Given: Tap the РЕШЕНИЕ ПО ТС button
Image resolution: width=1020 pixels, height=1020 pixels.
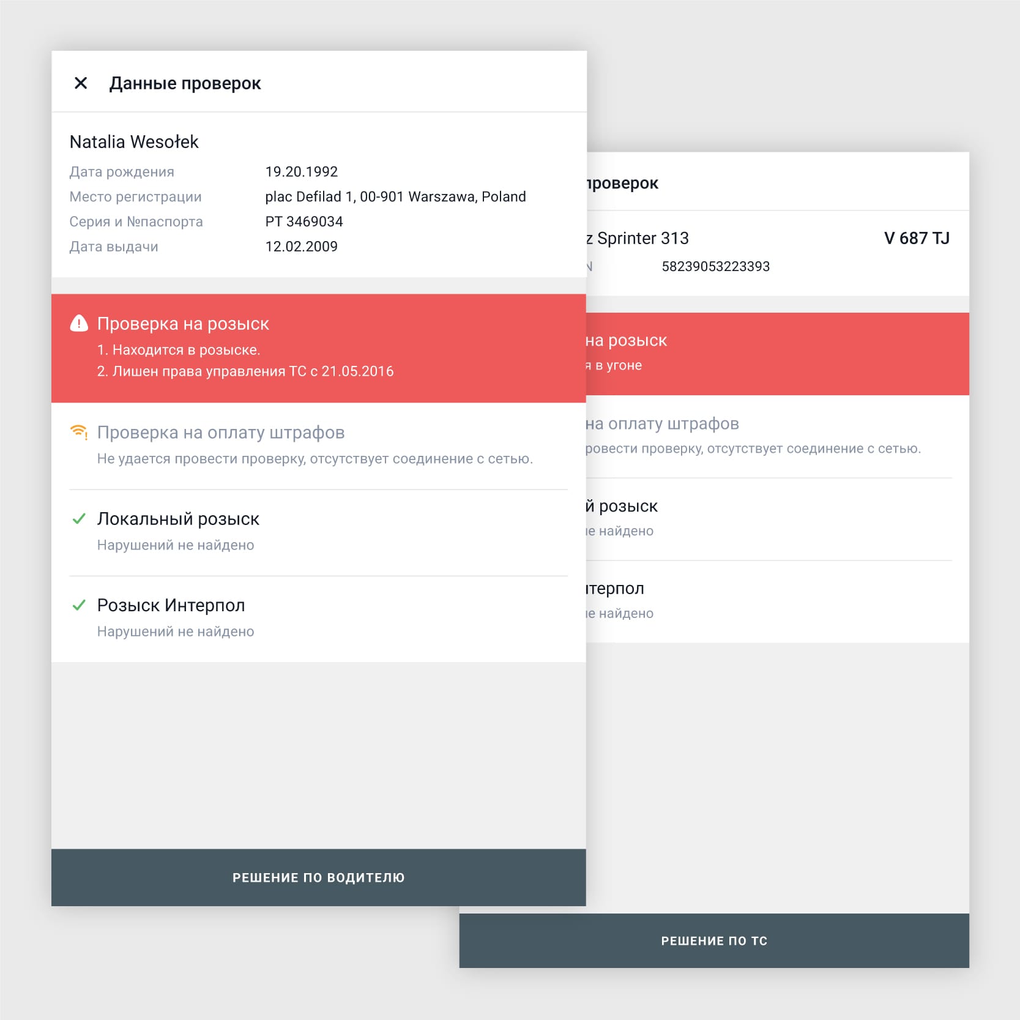Looking at the screenshot, I should pos(714,940).
